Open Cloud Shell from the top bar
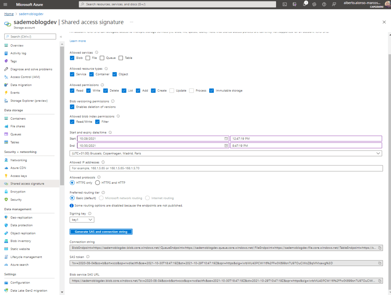This screenshot has width=391, height=295. [x=284, y=4]
